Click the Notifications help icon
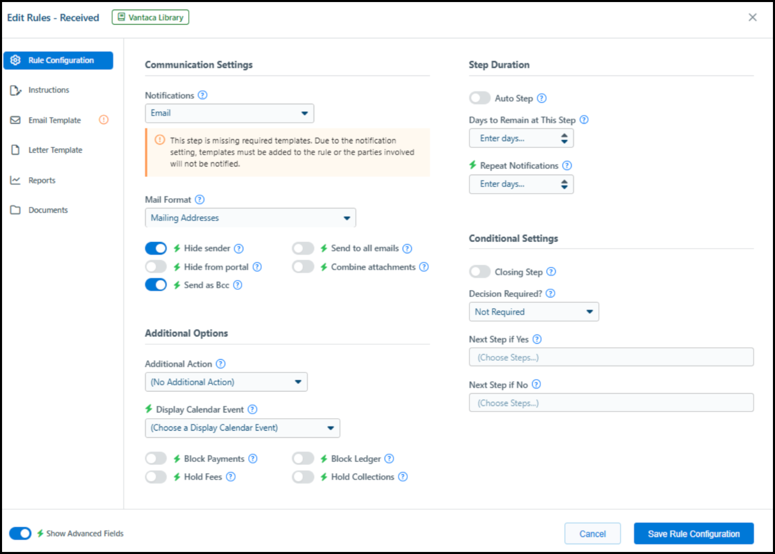Viewport: 775px width, 554px height. [x=202, y=95]
